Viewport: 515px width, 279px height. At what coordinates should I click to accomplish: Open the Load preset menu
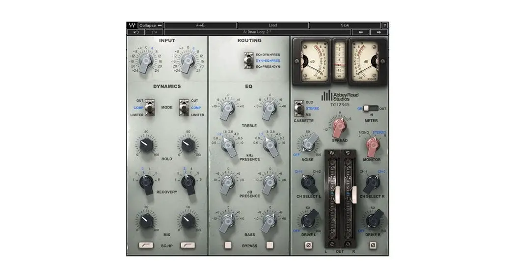[x=273, y=26]
